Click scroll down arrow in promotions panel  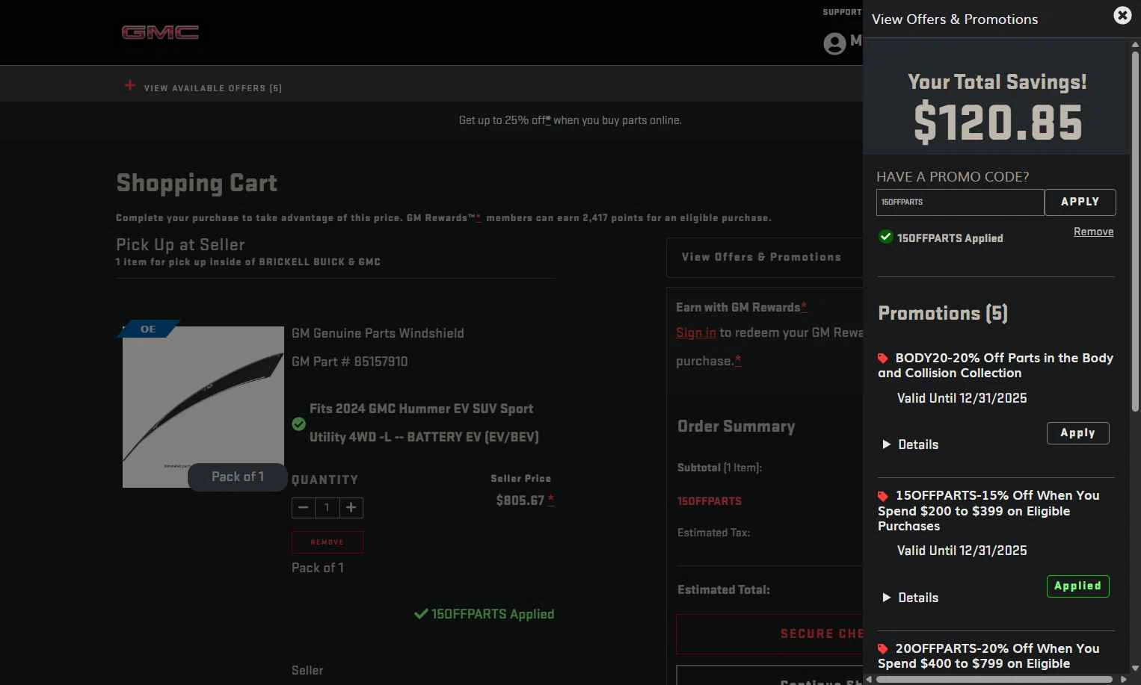pos(1135,668)
